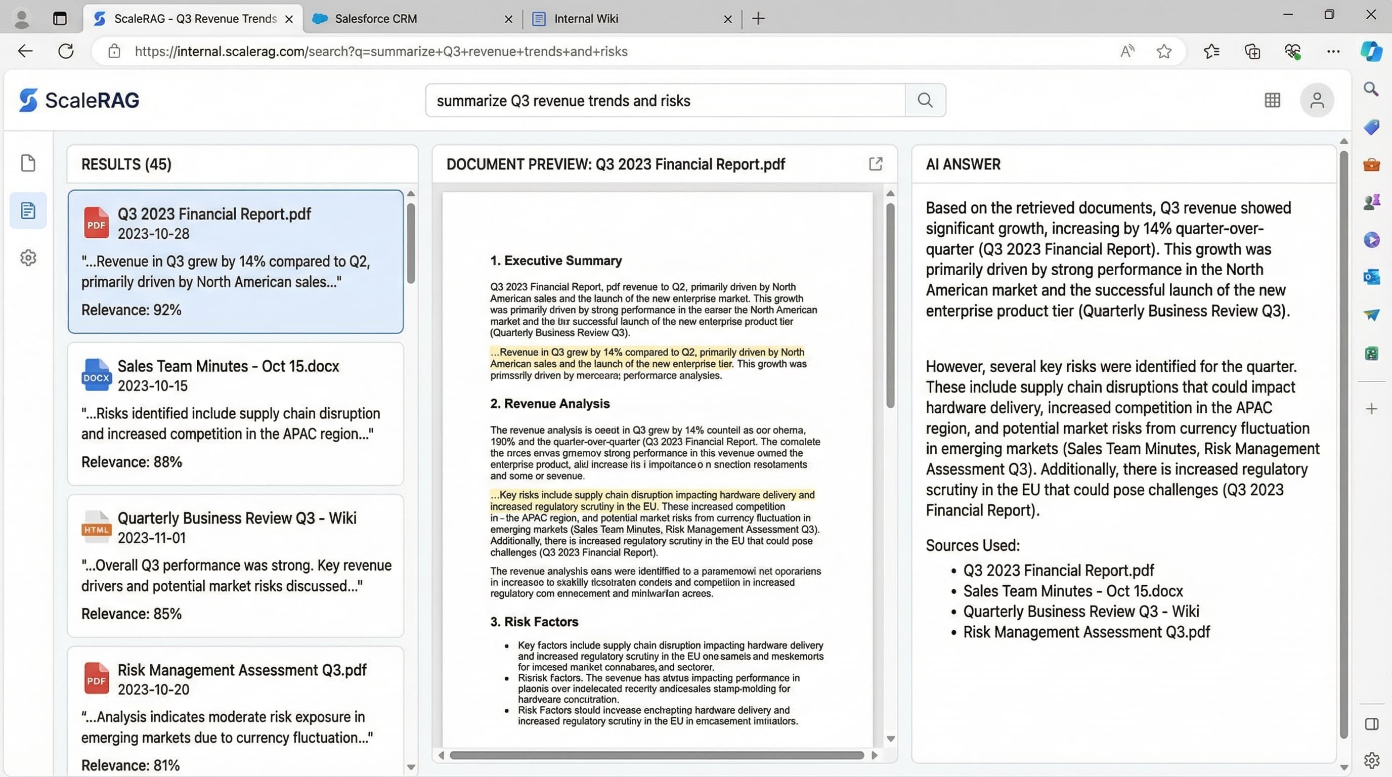Add this page to favorites star
Image resolution: width=1392 pixels, height=777 pixels.
coord(1164,51)
